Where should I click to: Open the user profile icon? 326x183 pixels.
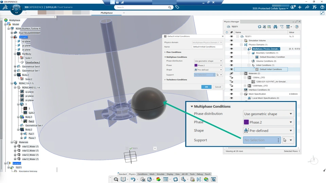pos(293,7)
